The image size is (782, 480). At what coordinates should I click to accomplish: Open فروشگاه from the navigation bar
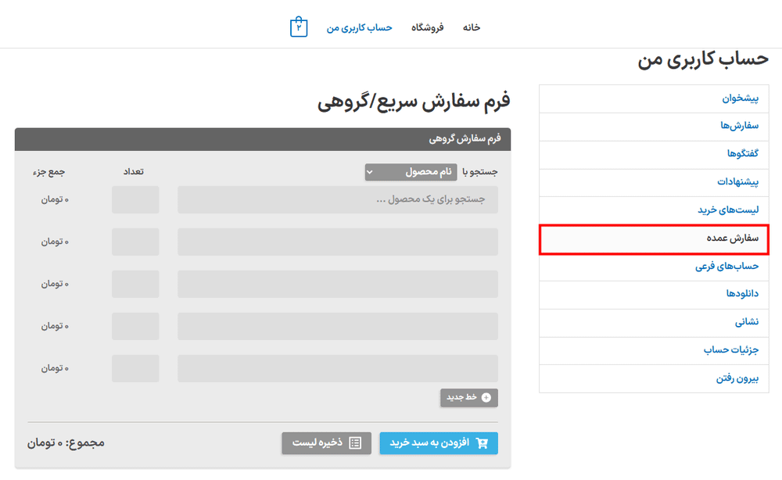427,27
